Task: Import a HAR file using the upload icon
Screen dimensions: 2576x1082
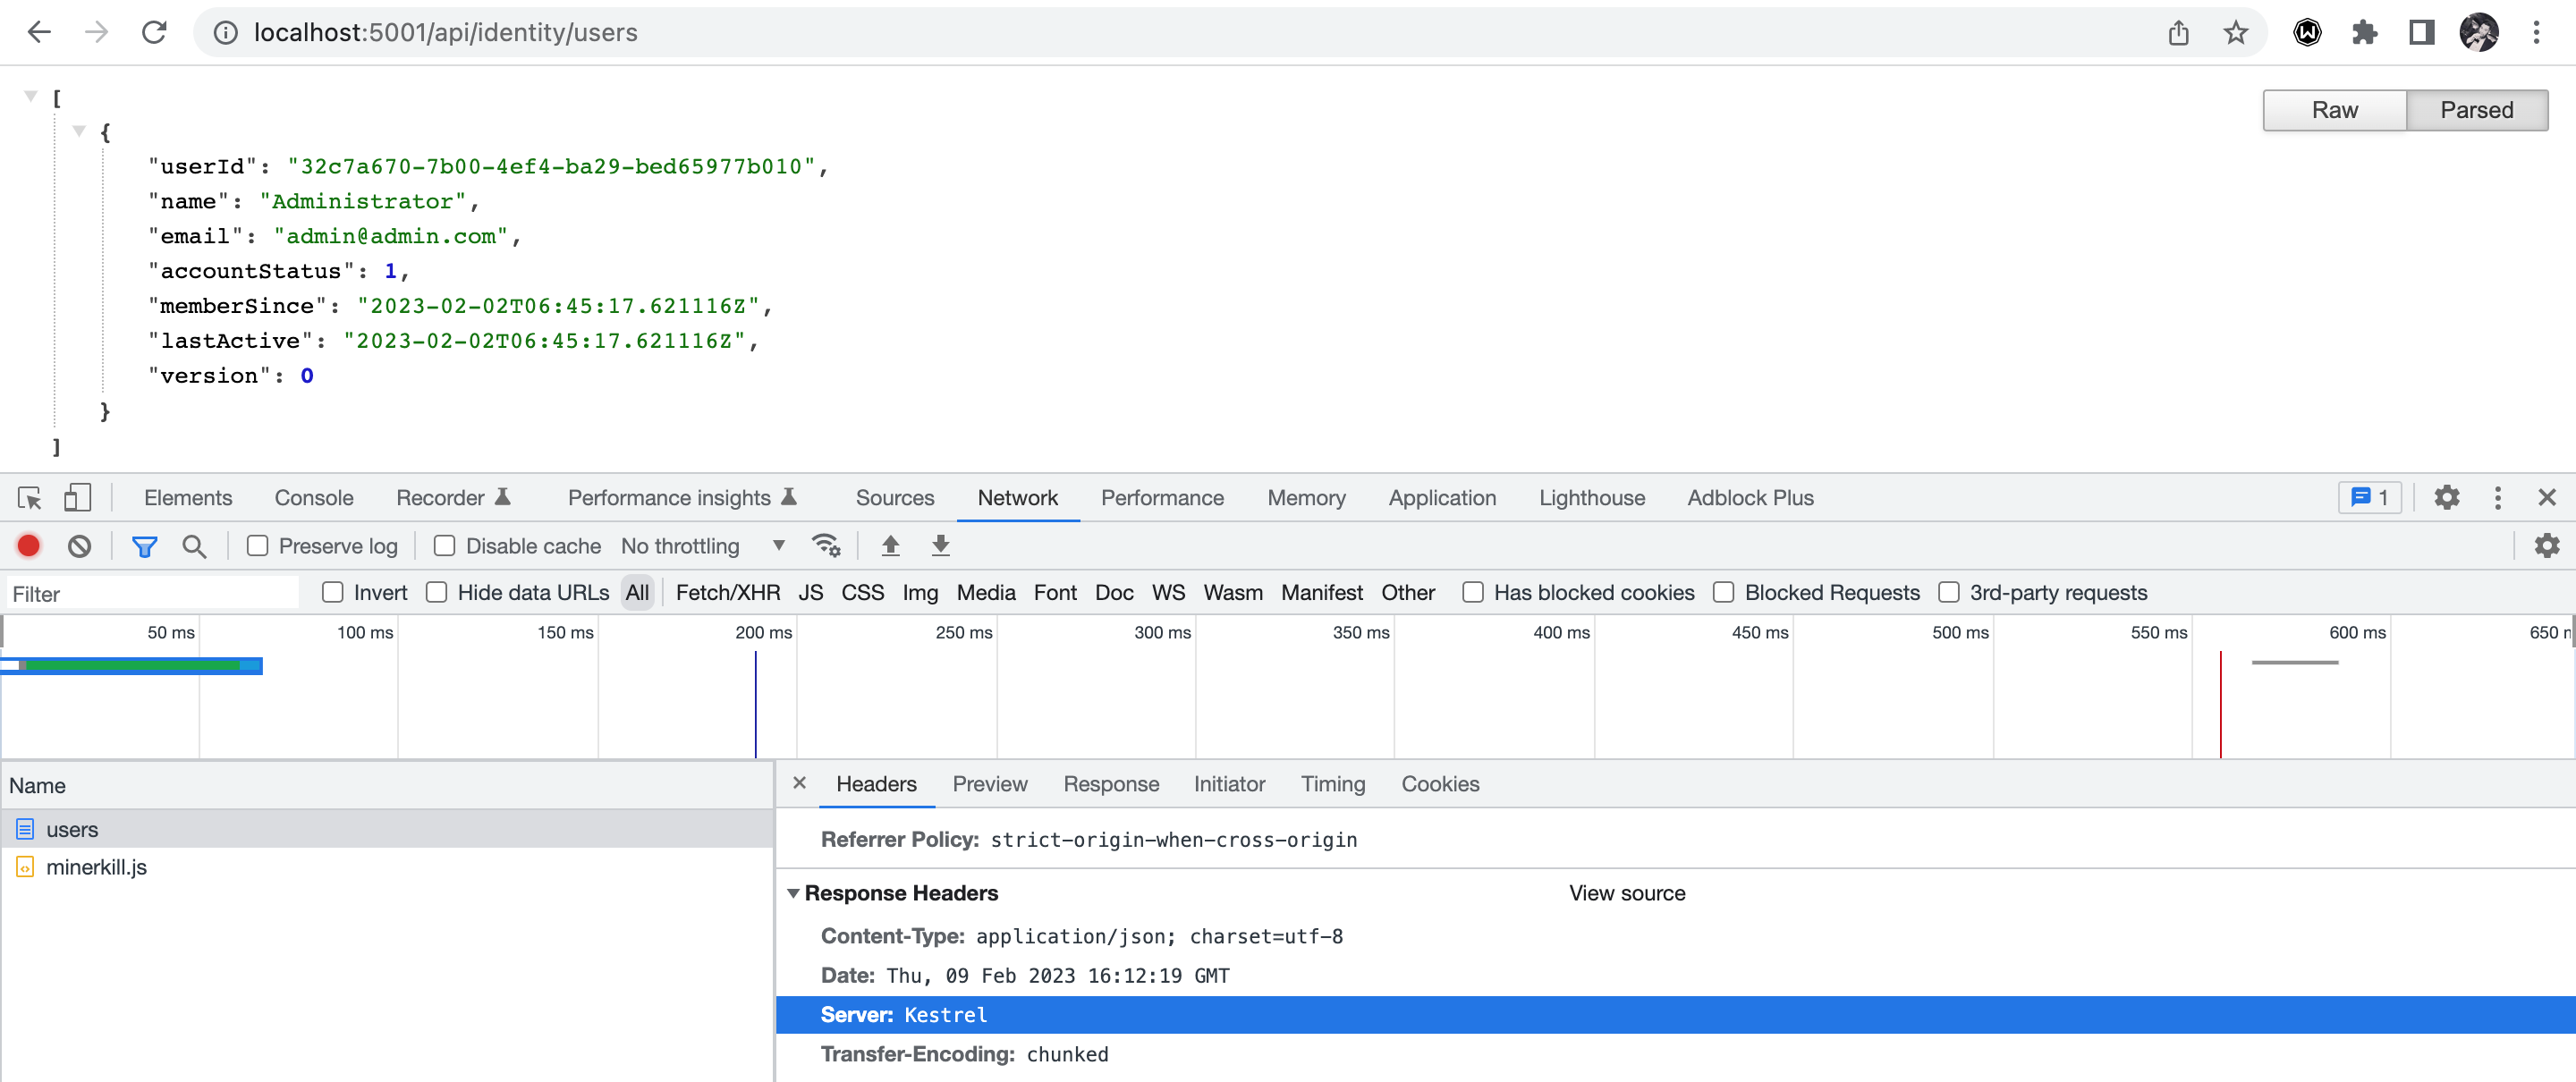Action: click(x=890, y=546)
